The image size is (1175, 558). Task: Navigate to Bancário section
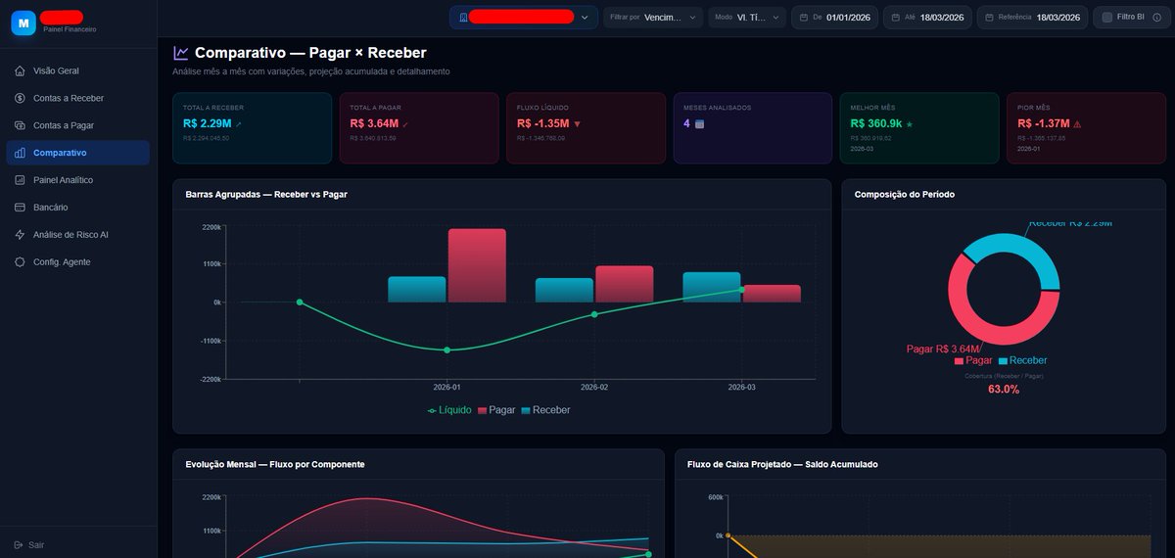click(78, 208)
